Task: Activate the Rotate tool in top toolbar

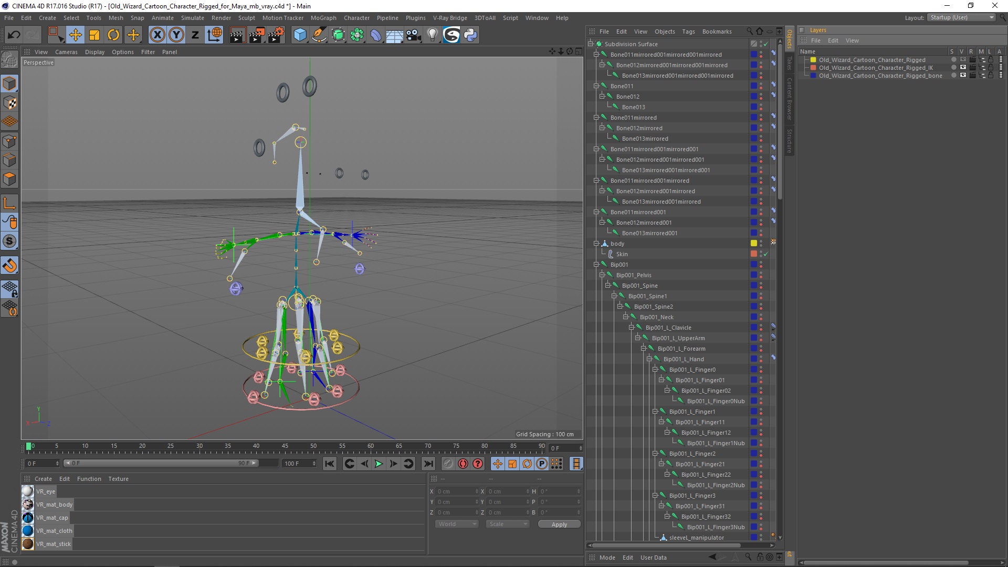Action: coord(113,35)
